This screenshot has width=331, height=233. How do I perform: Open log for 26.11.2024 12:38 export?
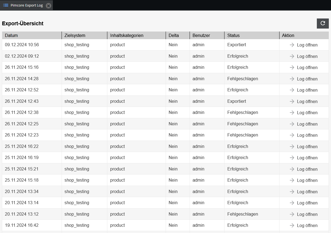(303, 113)
